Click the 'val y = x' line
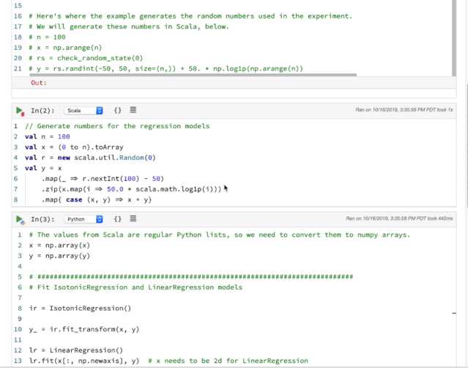 [x=43, y=169]
